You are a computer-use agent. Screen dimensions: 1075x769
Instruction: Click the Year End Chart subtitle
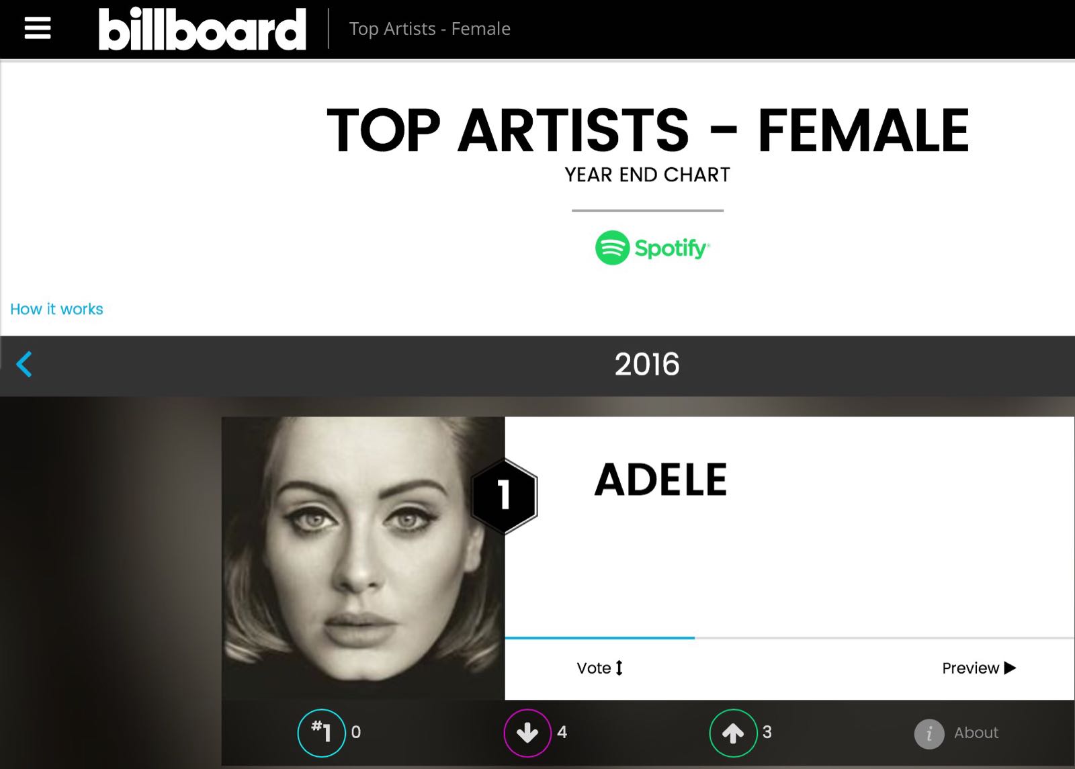(x=647, y=175)
